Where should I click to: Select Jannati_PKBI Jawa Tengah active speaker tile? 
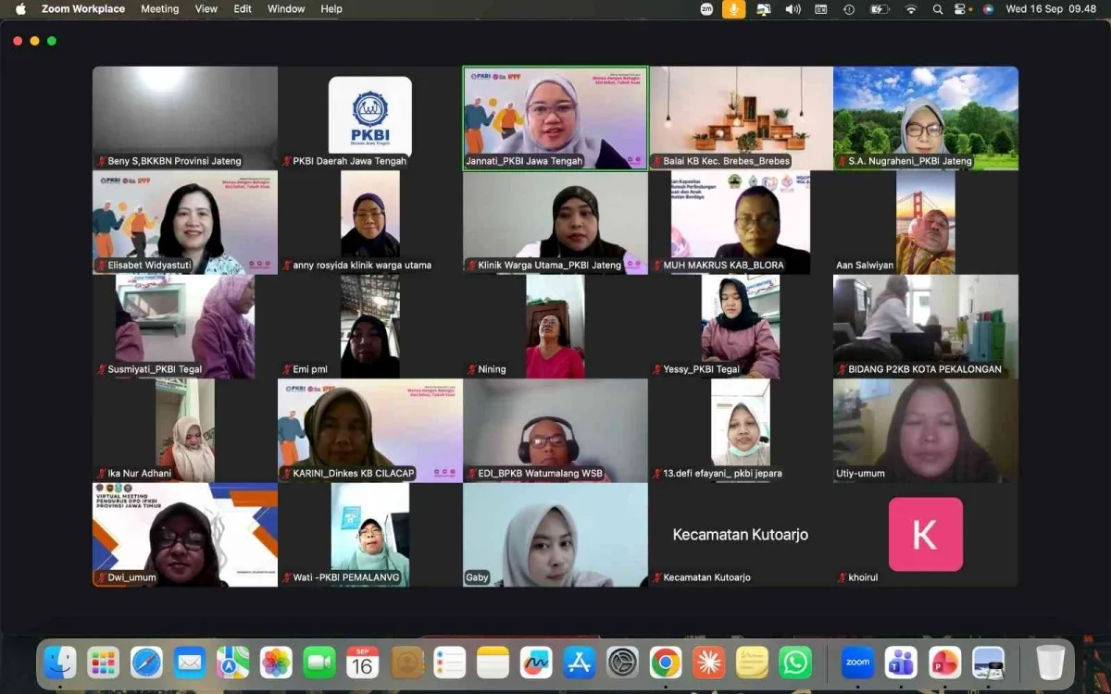coord(555,118)
